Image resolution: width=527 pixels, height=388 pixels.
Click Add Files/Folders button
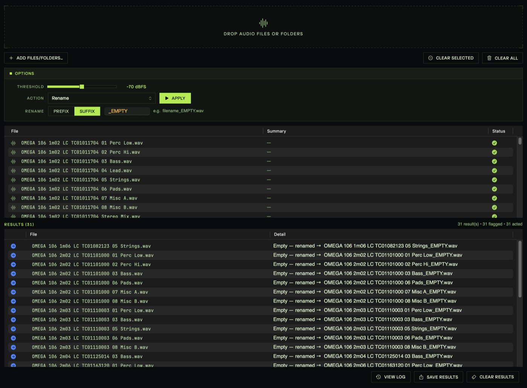pos(36,58)
